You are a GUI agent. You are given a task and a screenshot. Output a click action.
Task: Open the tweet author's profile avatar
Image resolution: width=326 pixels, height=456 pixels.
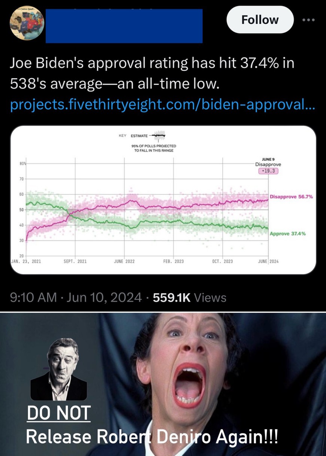click(27, 23)
